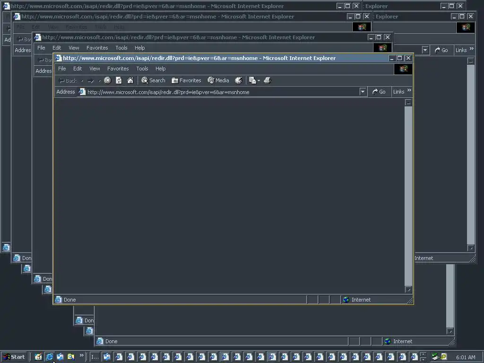Open the File menu in the window behind the front one
Image resolution: width=484 pixels, height=363 pixels.
(41, 48)
